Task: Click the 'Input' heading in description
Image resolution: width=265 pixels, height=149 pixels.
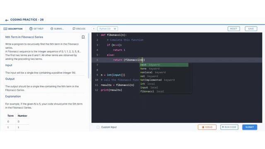Action: pos(9,65)
